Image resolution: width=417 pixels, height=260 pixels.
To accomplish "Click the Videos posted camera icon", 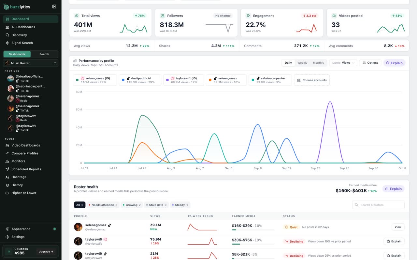I will click(334, 16).
